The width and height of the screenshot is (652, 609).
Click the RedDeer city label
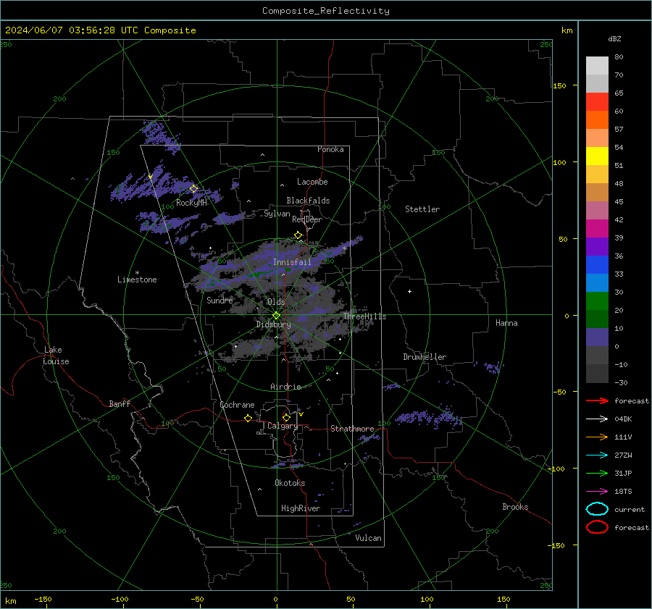click(x=307, y=219)
